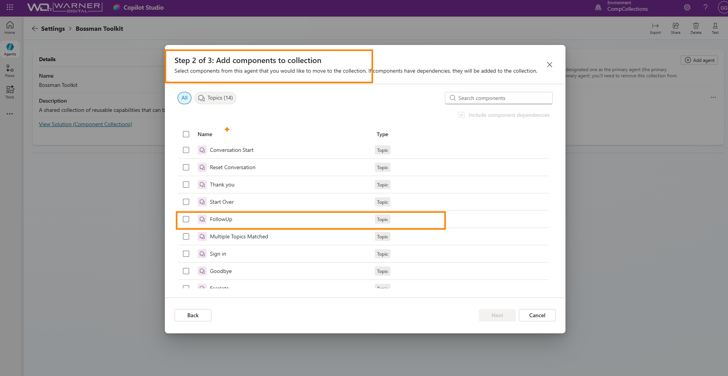Screen dimensions: 728x376
Task: Click the Delete trash icon
Action: click(696, 28)
